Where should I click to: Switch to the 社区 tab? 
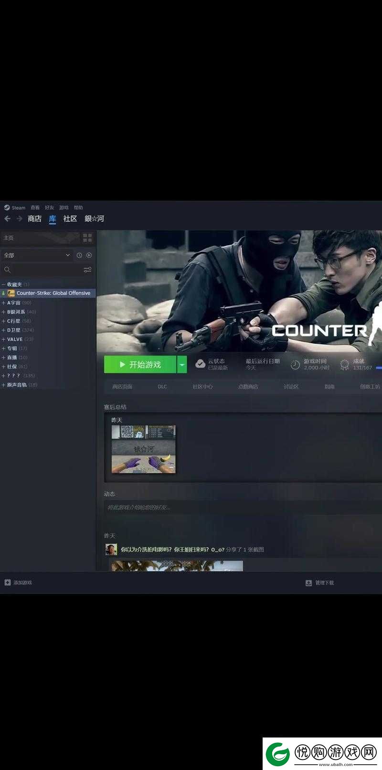(x=70, y=218)
